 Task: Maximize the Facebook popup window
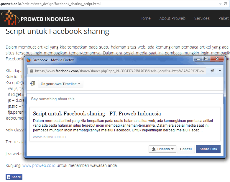(206, 59)
